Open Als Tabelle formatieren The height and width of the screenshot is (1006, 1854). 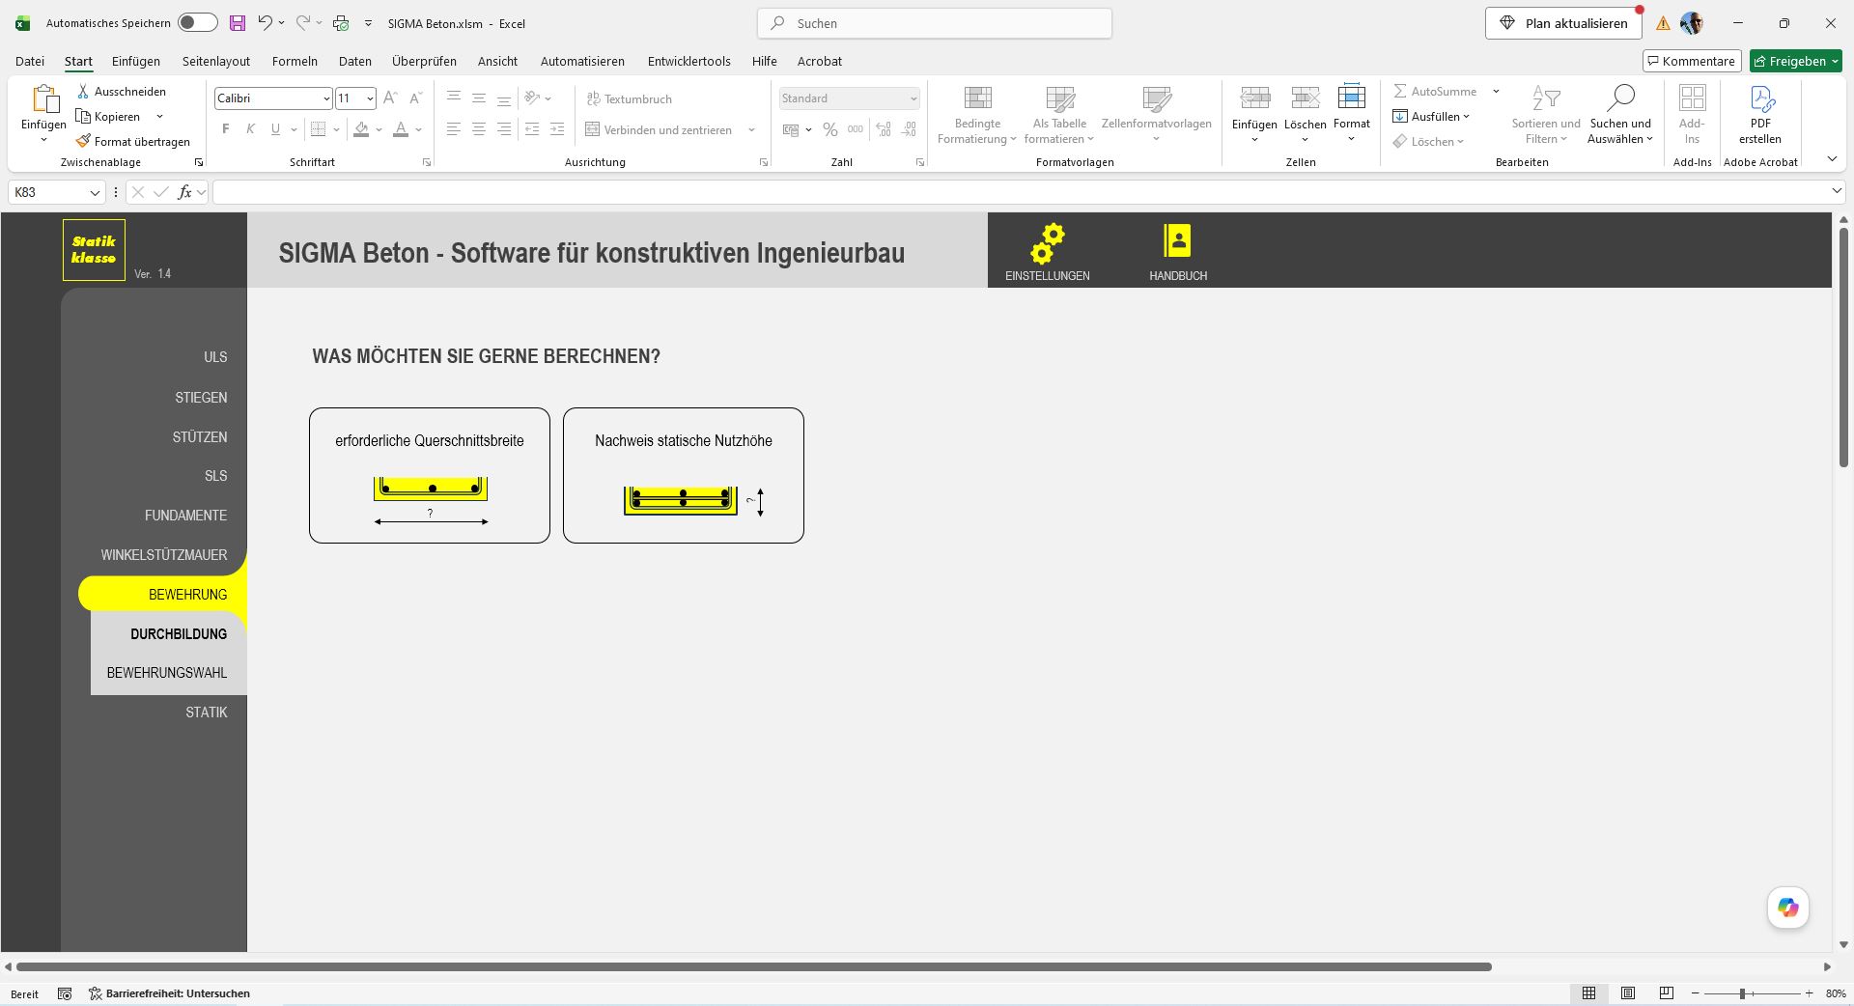pyautogui.click(x=1059, y=115)
